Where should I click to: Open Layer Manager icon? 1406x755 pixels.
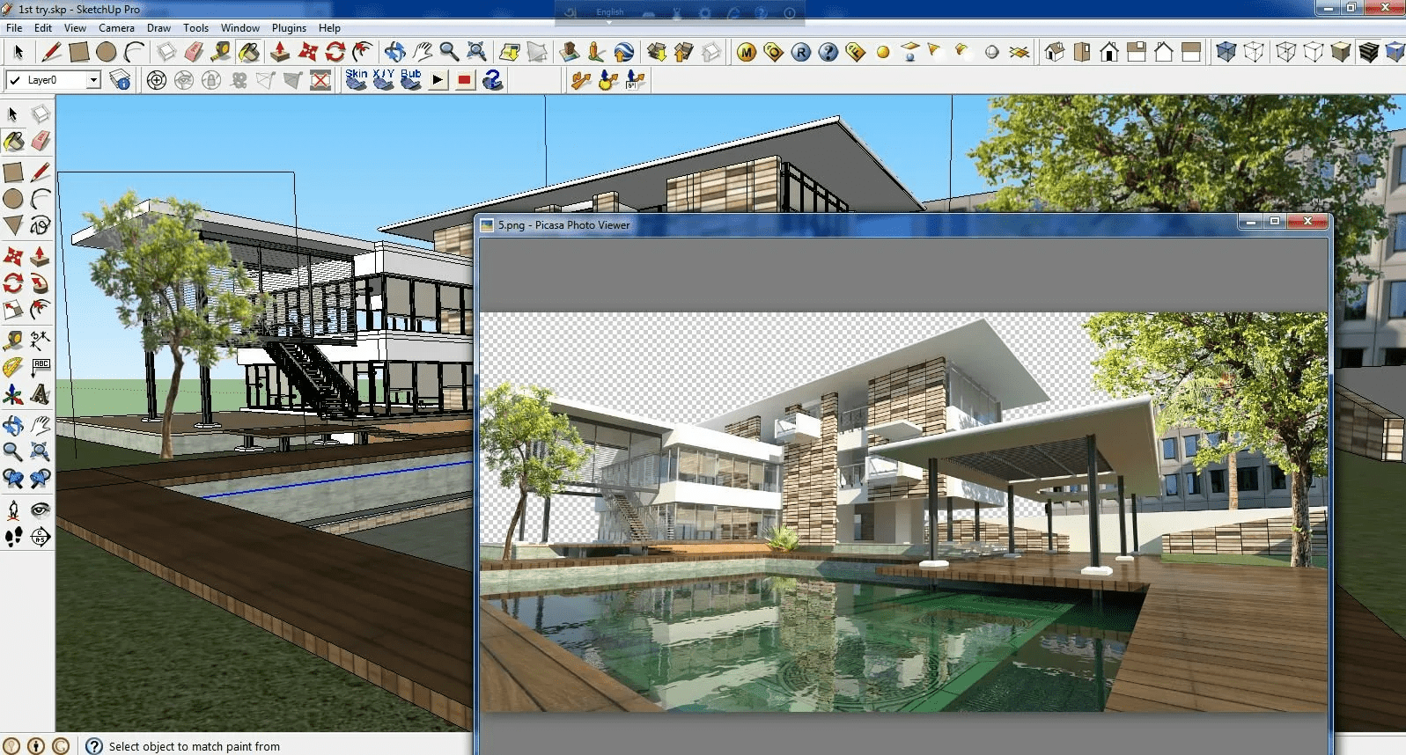pos(121,80)
